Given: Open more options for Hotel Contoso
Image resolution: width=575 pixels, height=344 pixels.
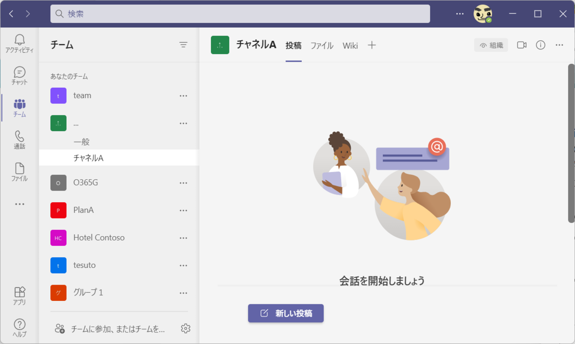Looking at the screenshot, I should 183,238.
